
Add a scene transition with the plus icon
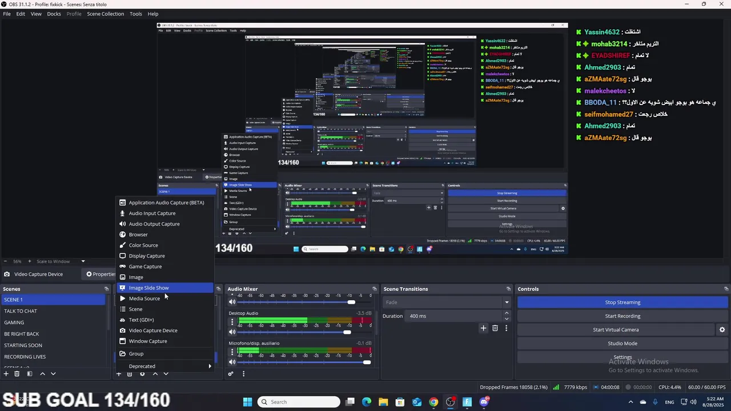483,328
